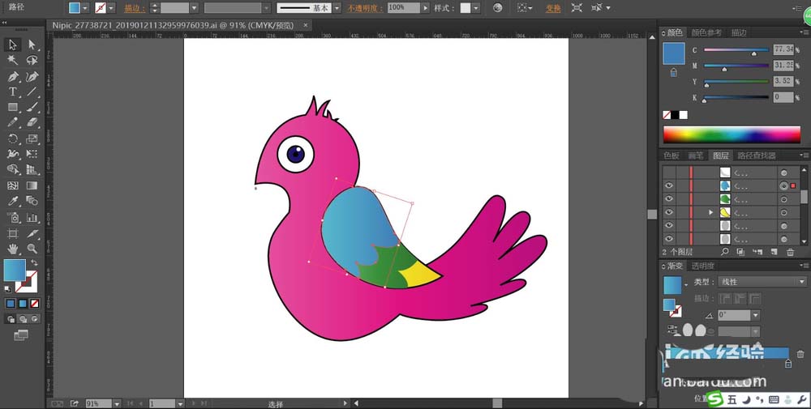Select the Eraser tool
811x409 pixels.
tap(32, 123)
